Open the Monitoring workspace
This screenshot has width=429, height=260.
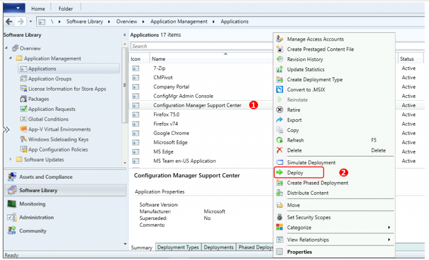coord(32,204)
